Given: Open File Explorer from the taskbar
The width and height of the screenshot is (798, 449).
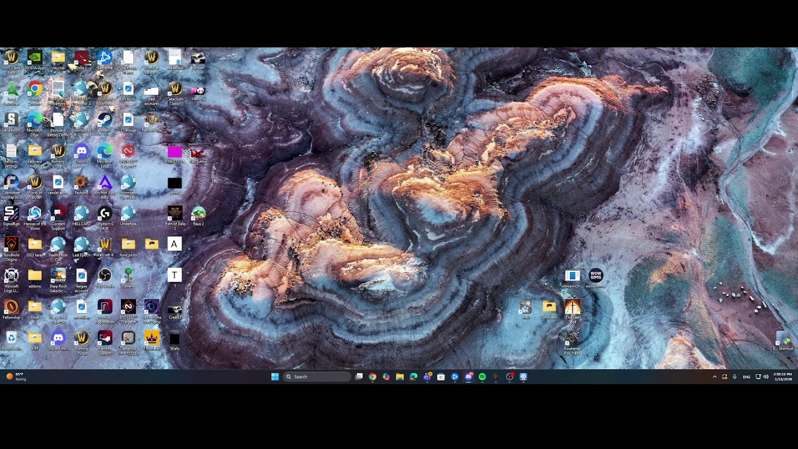Looking at the screenshot, I should pos(400,377).
